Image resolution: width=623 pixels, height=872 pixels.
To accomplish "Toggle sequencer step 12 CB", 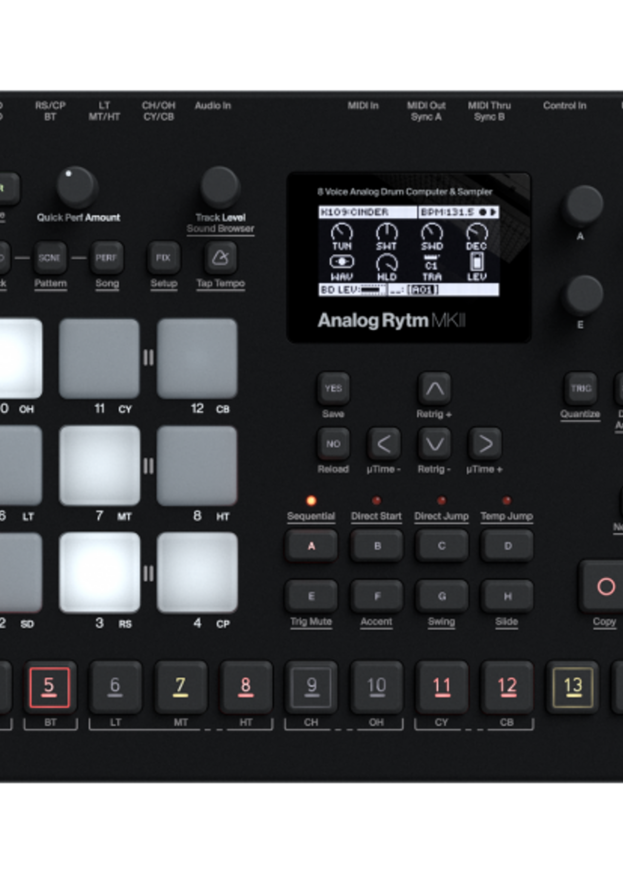I will 507,687.
